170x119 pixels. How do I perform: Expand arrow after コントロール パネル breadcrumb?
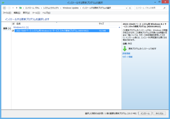point(41,8)
